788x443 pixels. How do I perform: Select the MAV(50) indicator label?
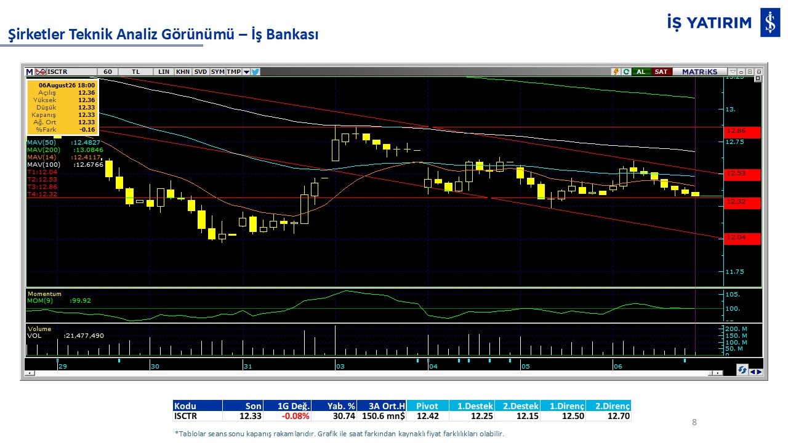pos(41,143)
